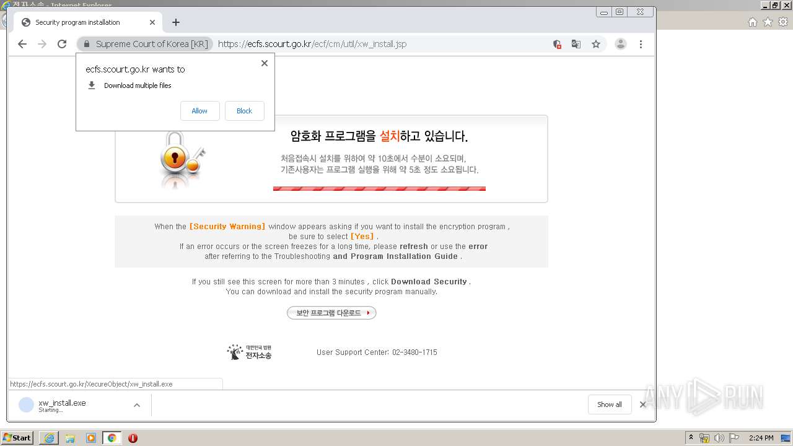Select the Security program installation tab
This screenshot has width=793, height=446.
pyautogui.click(x=88, y=22)
